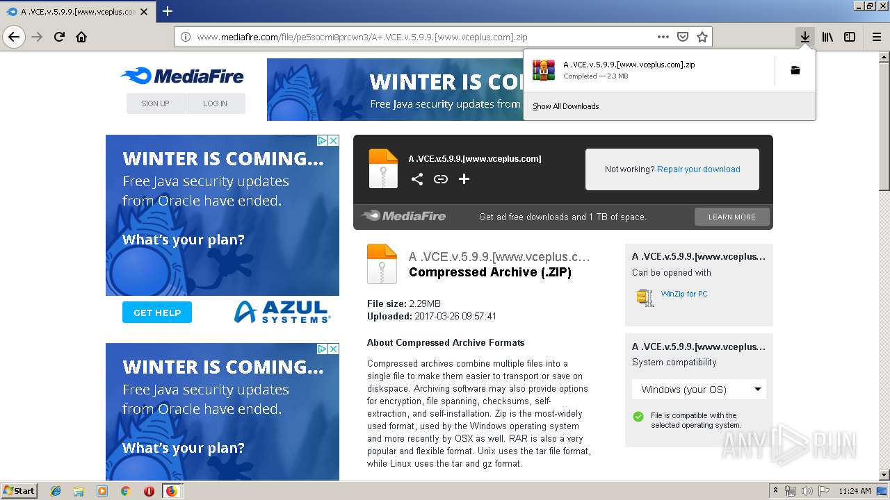Save page to Pocket
Viewport: 890px width, 500px height.
[x=683, y=37]
